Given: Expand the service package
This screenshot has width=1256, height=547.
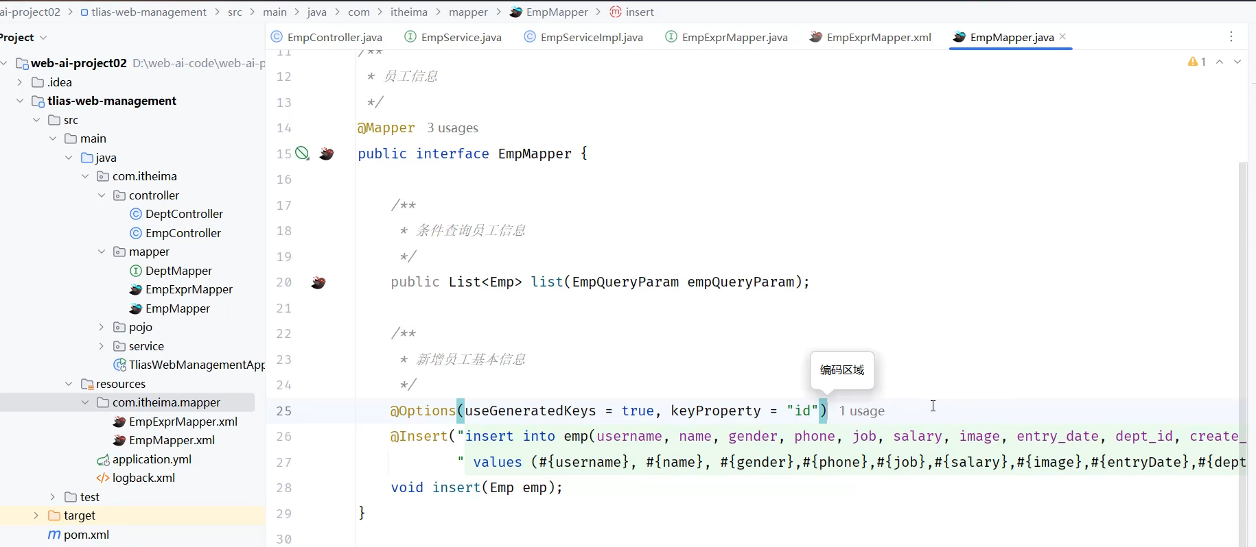Looking at the screenshot, I should [x=102, y=346].
